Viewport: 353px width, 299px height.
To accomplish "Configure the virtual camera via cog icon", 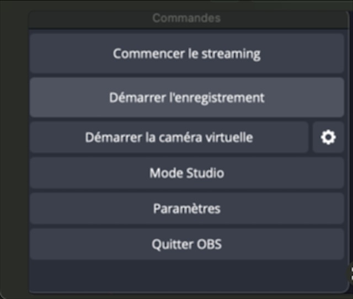I will coord(328,137).
